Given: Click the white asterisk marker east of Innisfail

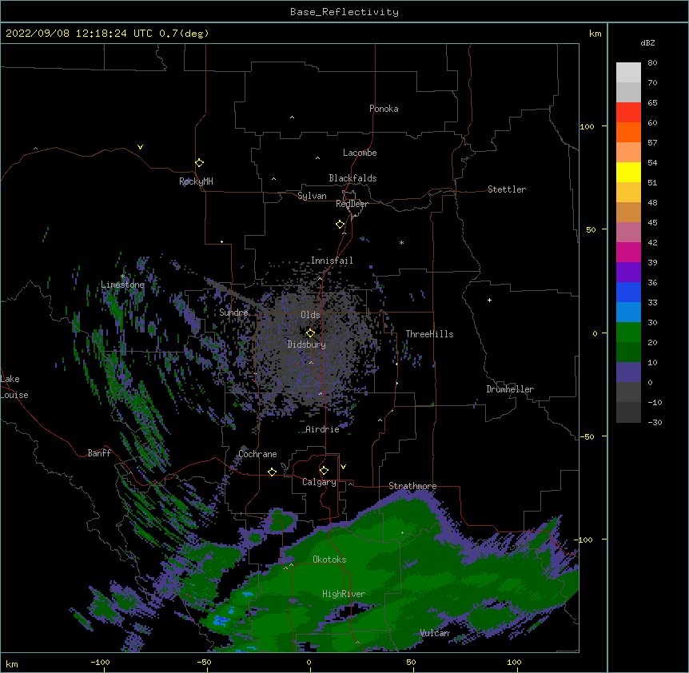Looking at the screenshot, I should click(x=401, y=242).
